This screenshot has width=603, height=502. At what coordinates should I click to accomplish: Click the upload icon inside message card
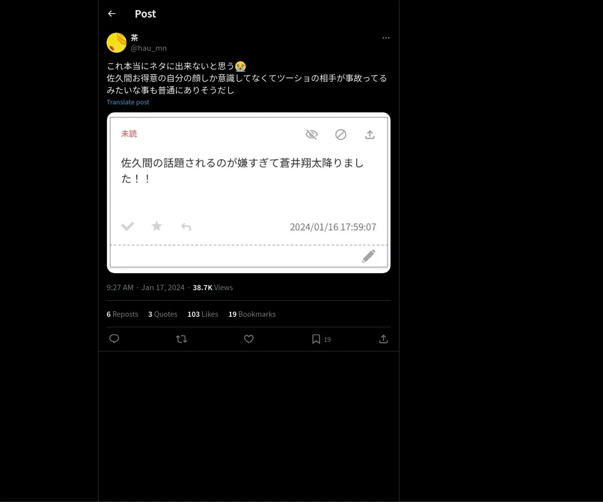click(x=370, y=134)
